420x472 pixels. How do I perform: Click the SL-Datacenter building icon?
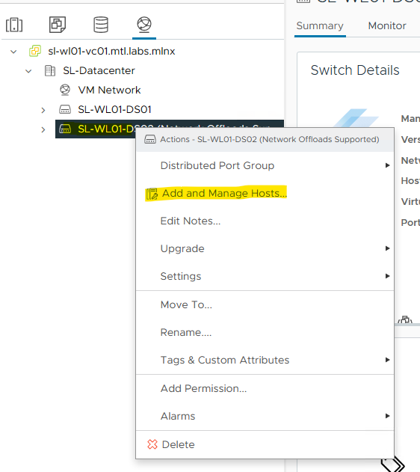[x=50, y=71]
